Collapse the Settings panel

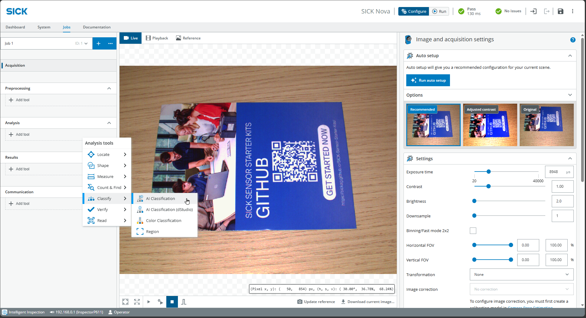coord(570,158)
